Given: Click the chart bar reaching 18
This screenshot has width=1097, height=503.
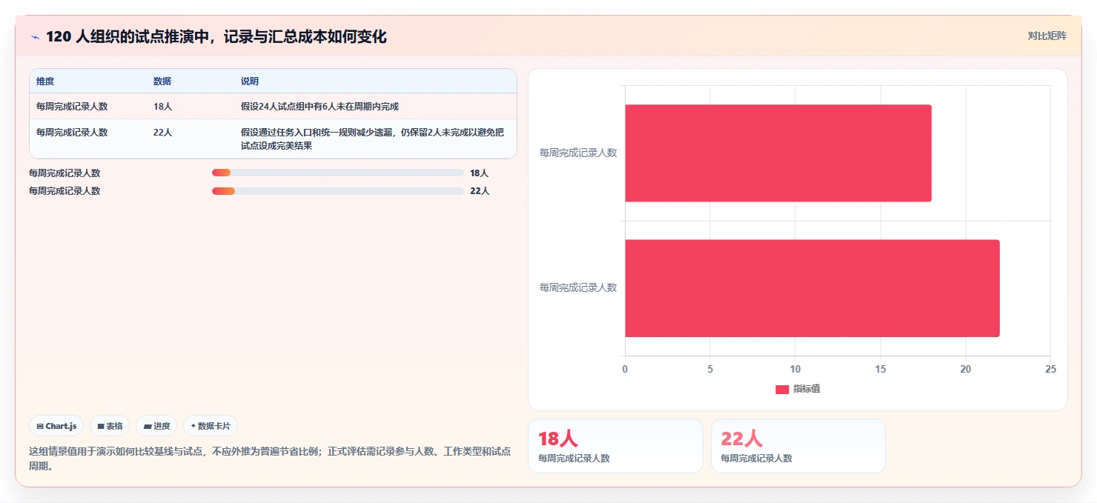Looking at the screenshot, I should coord(778,153).
